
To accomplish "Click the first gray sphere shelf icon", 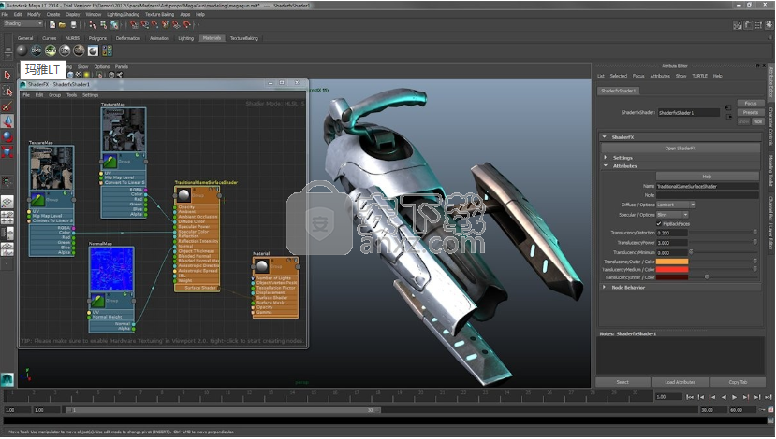I will tap(22, 50).
